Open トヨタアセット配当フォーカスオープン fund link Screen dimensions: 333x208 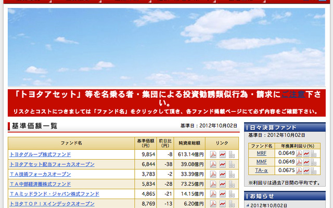pos(52,164)
